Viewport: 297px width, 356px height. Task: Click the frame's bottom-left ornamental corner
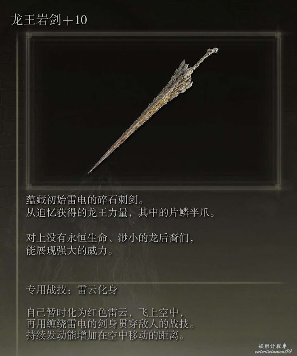29,187
